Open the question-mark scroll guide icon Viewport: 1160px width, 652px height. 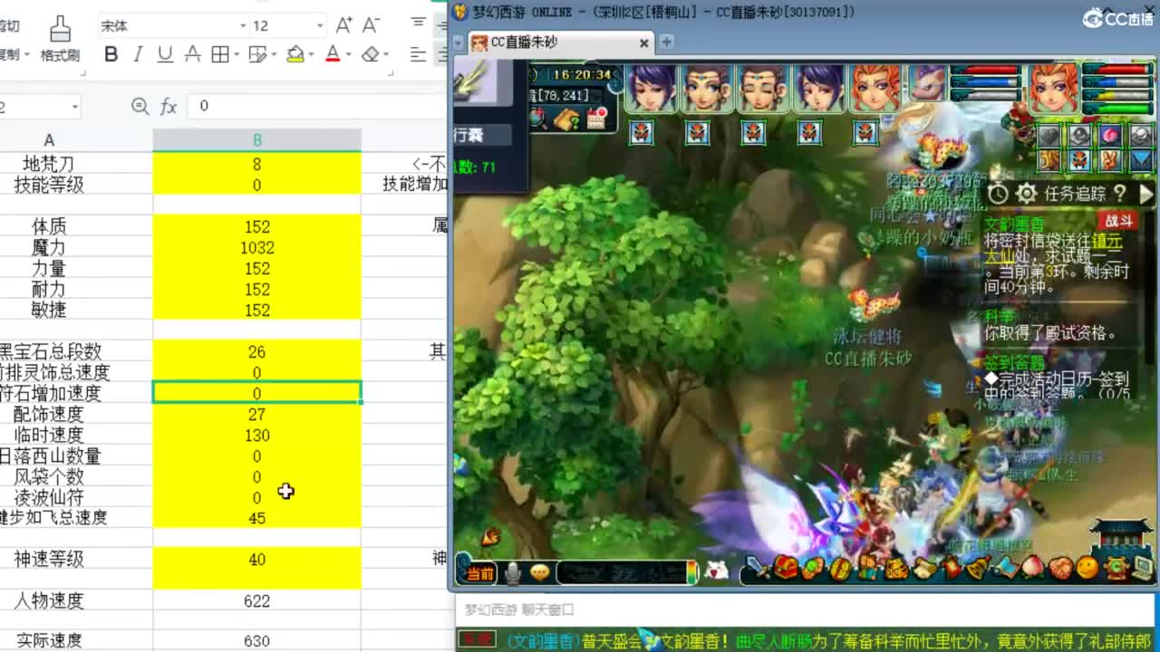tap(566, 120)
